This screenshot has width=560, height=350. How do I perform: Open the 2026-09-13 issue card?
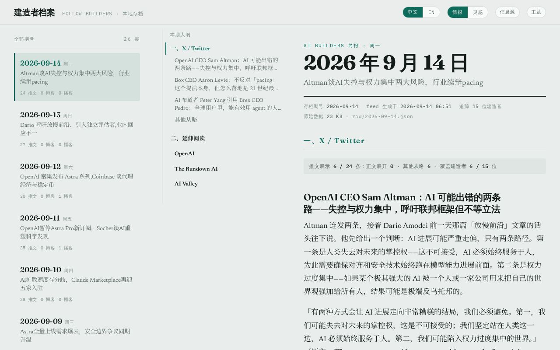point(77,129)
